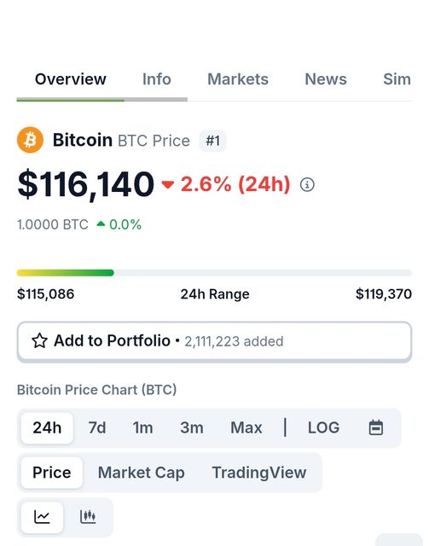Open the calendar date range picker
Viewport: 429px width, 546px height.
tap(376, 427)
